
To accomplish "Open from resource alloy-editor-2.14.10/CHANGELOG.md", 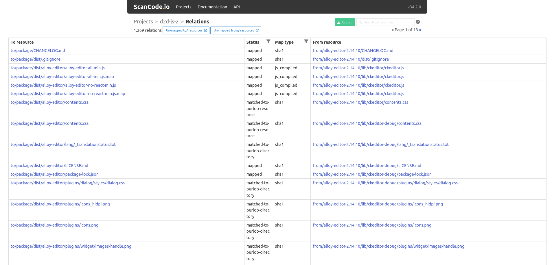I will click(x=353, y=51).
